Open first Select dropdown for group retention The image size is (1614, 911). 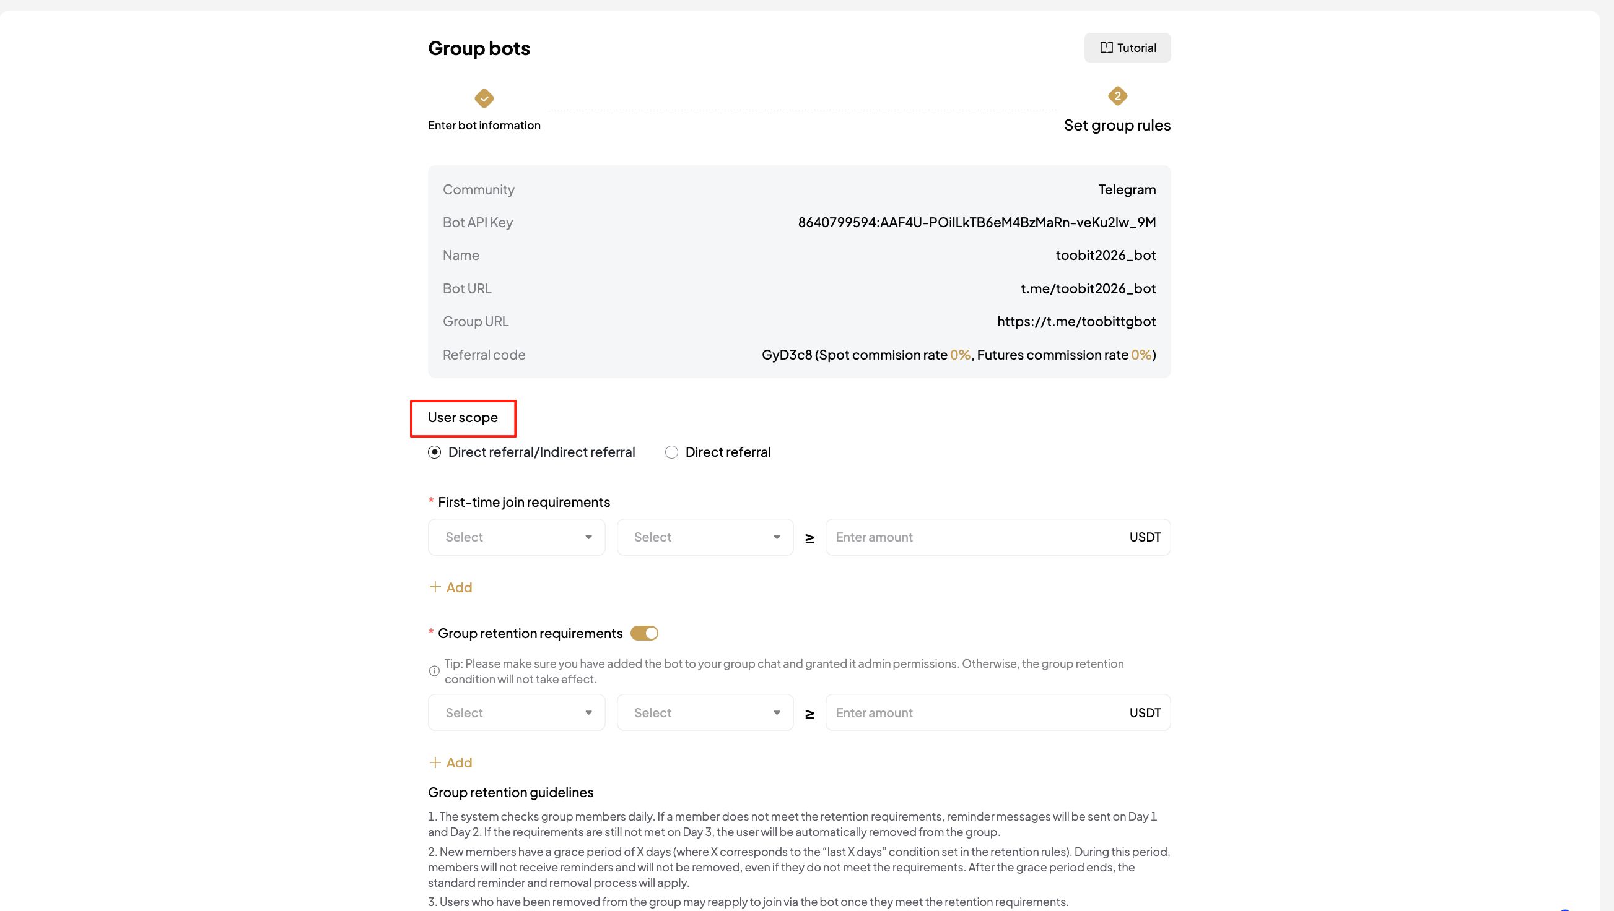pyautogui.click(x=517, y=713)
